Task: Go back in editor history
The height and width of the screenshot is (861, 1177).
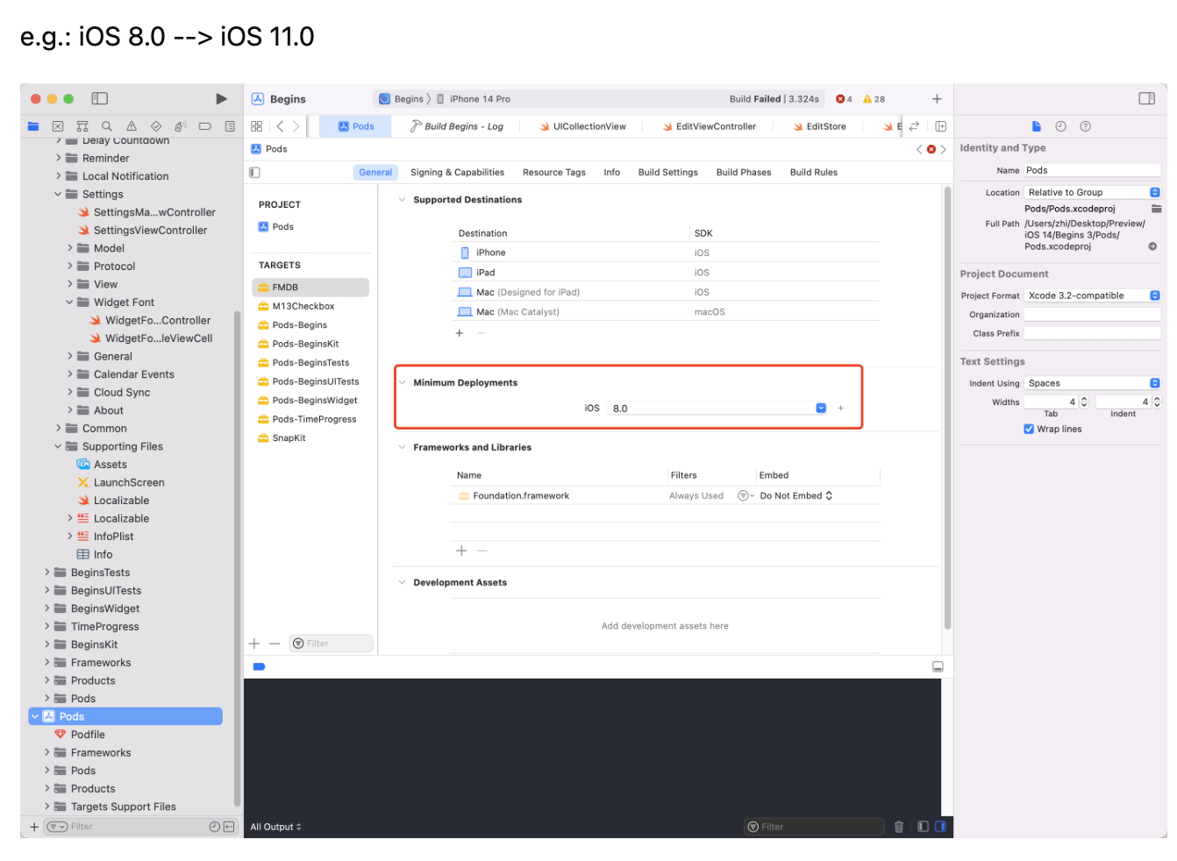Action: (x=280, y=126)
